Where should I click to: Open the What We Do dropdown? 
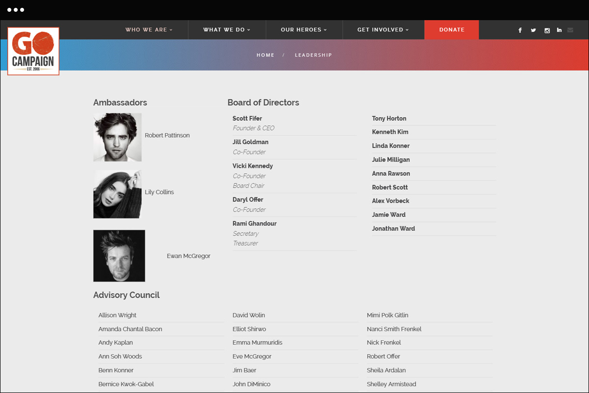click(x=227, y=30)
